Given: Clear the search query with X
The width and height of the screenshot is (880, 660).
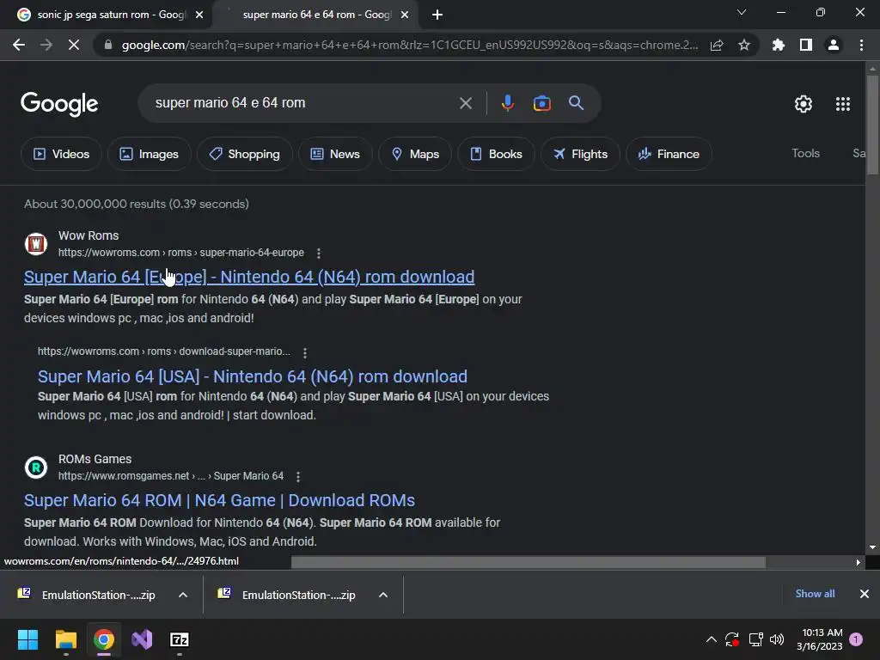Looking at the screenshot, I should point(466,103).
